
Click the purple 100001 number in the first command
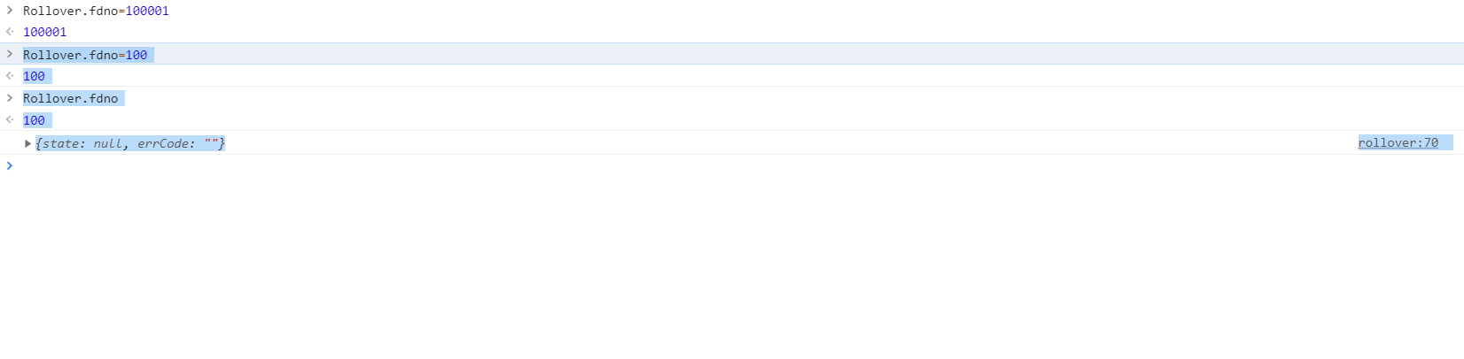[x=147, y=11]
